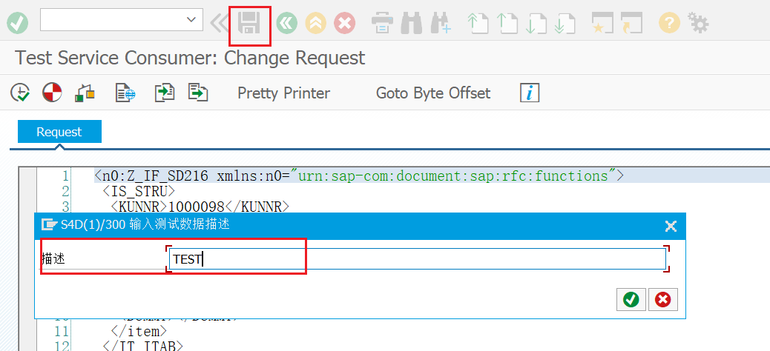This screenshot has height=351, width=770.
Task: Open Customize Local Layout gear icon
Action: (x=698, y=22)
